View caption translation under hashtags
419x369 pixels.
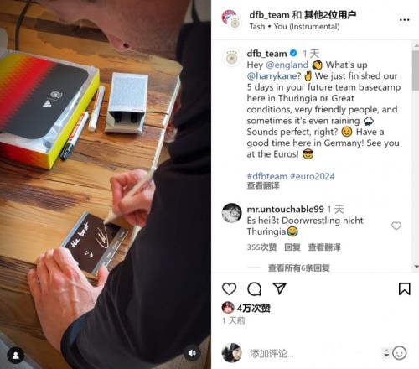[x=263, y=185]
